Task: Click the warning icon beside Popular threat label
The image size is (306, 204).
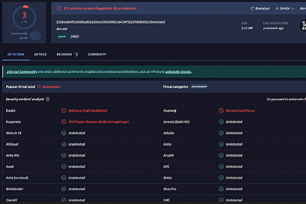Action: tap(39, 87)
